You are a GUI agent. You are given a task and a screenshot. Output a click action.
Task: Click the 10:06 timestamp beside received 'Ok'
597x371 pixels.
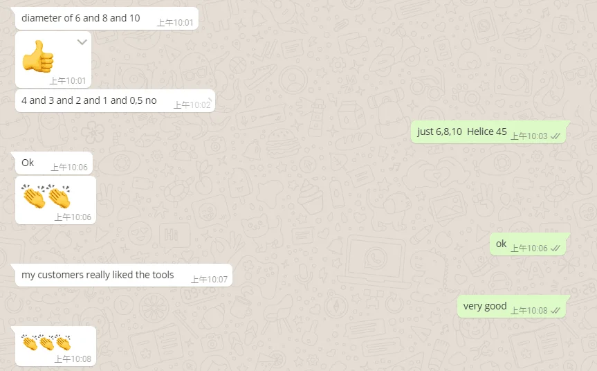pos(69,168)
